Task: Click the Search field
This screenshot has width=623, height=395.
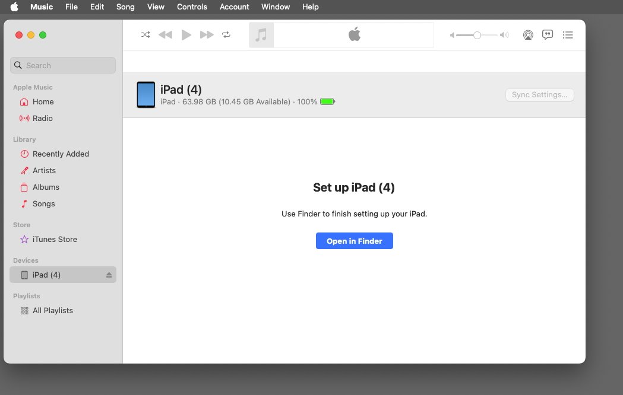Action: tap(63, 65)
